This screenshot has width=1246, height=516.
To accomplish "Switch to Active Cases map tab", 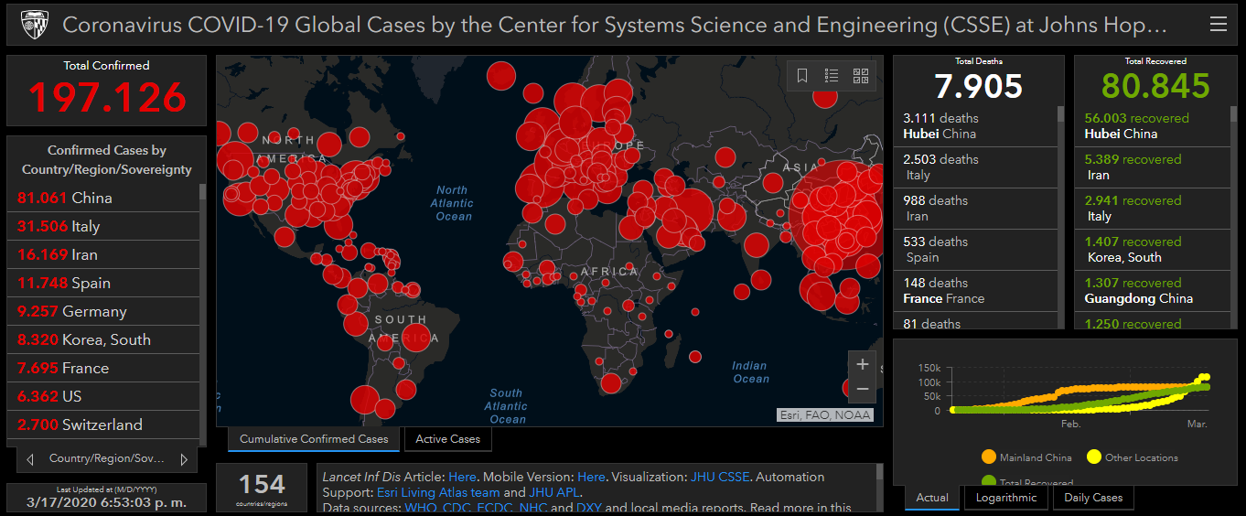I will 448,439.
